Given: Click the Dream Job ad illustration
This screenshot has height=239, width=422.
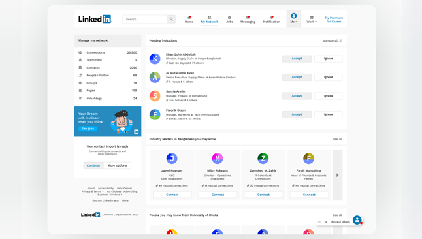Looking at the screenshot, I should tap(122, 121).
